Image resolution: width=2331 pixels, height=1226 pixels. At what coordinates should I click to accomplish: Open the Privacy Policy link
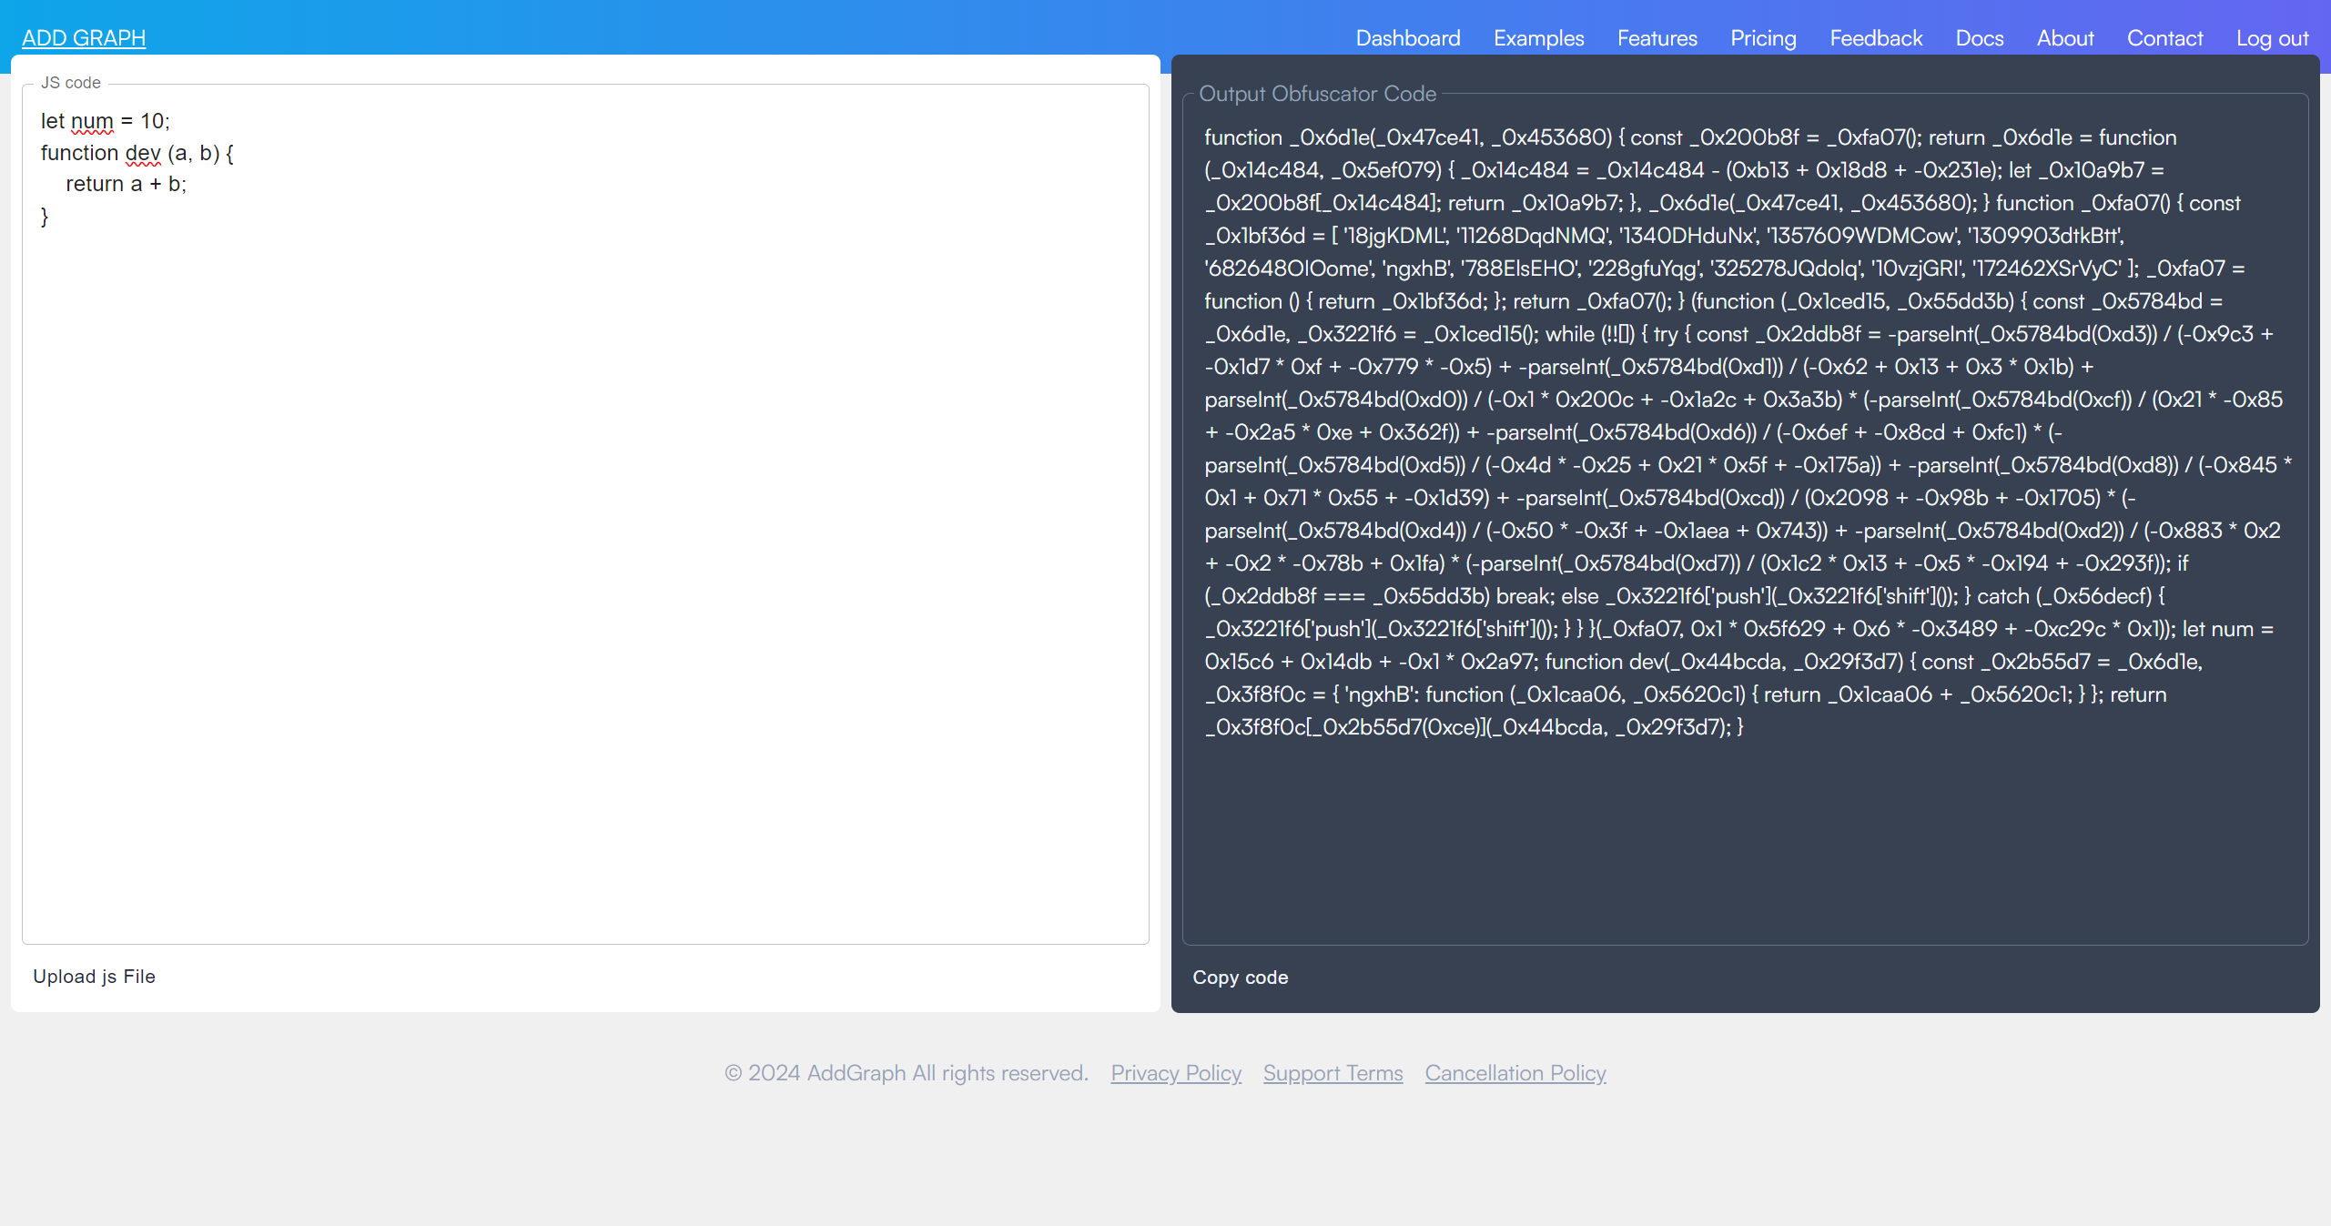[x=1175, y=1073]
